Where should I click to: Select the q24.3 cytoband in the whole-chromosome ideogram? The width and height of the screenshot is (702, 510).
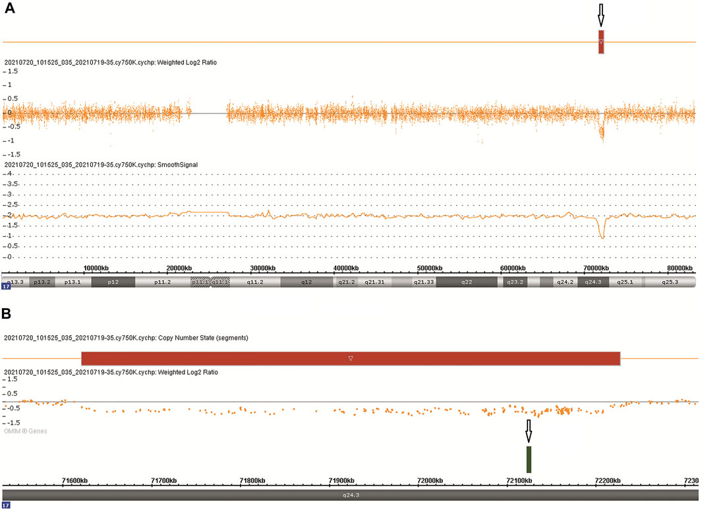click(593, 282)
